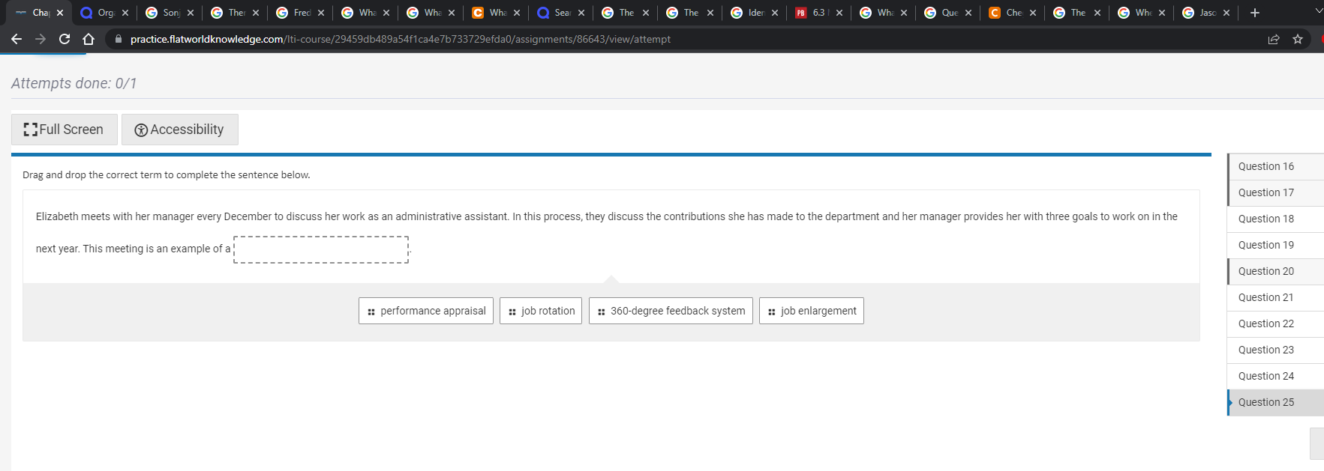Go to Question 23
The image size is (1324, 471).
[1275, 350]
